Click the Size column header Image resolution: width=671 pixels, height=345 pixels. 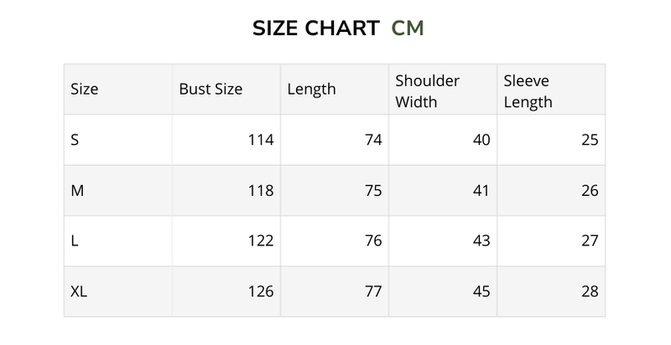pyautogui.click(x=84, y=90)
